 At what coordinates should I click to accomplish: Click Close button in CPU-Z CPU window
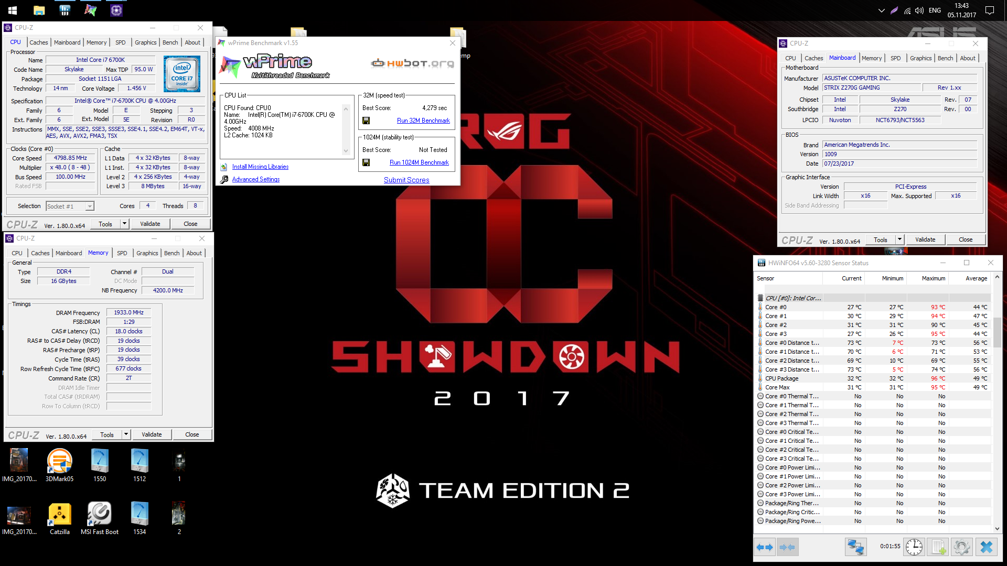point(190,224)
